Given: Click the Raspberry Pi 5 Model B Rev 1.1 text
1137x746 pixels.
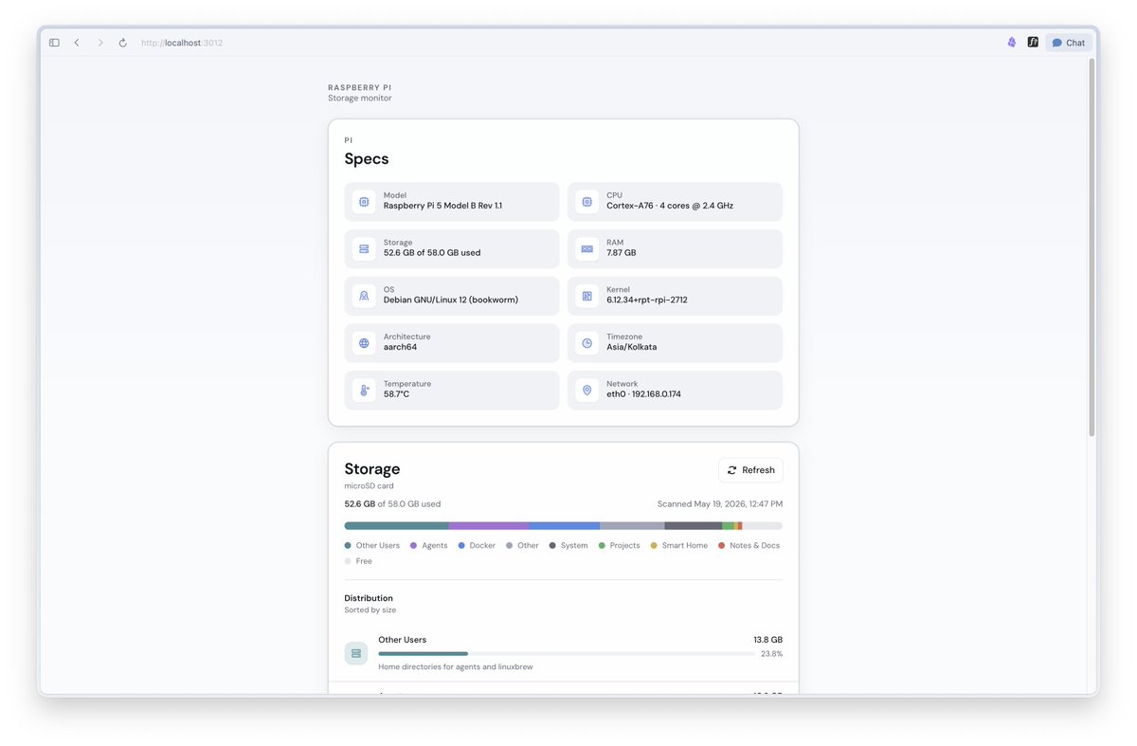Looking at the screenshot, I should coord(442,206).
